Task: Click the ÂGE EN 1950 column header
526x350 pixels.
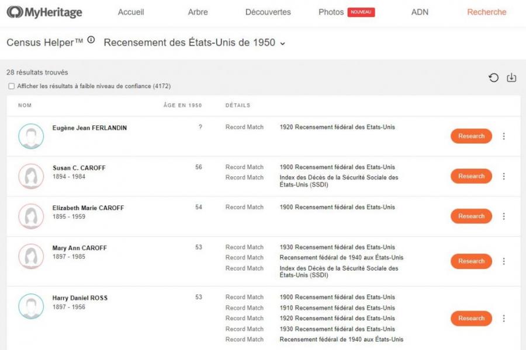Action: [x=182, y=105]
